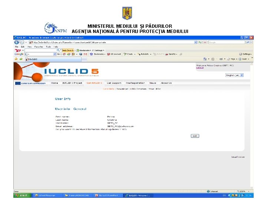Open the Tools menu in the menu bar

48,47
